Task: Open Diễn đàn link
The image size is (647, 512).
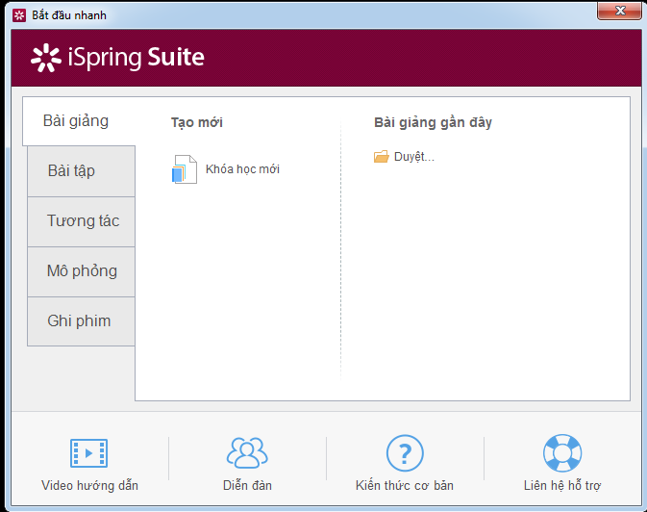Action: pos(247,485)
